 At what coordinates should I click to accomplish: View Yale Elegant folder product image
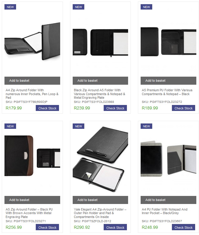[x=100, y=159]
